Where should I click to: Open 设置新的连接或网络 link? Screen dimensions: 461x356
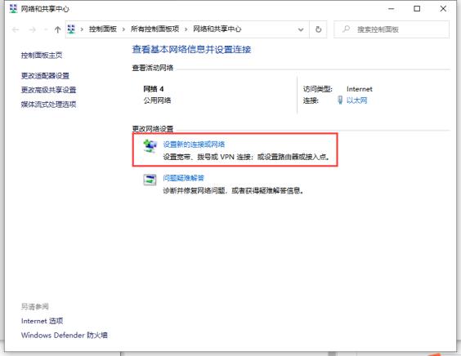click(194, 145)
